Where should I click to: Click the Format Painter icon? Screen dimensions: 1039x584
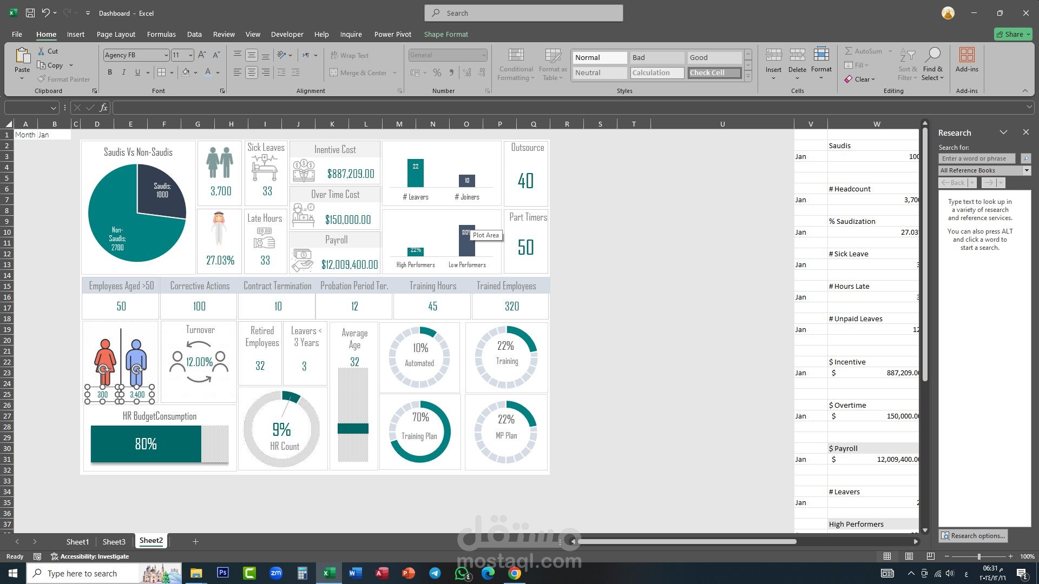click(x=42, y=79)
